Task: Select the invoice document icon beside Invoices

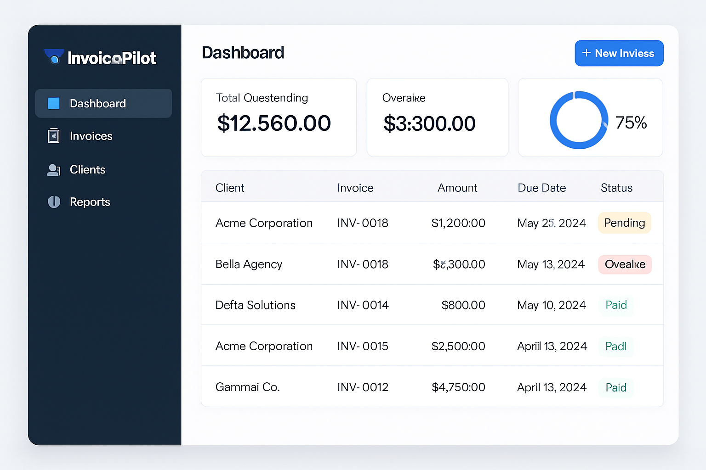Action: [x=53, y=136]
